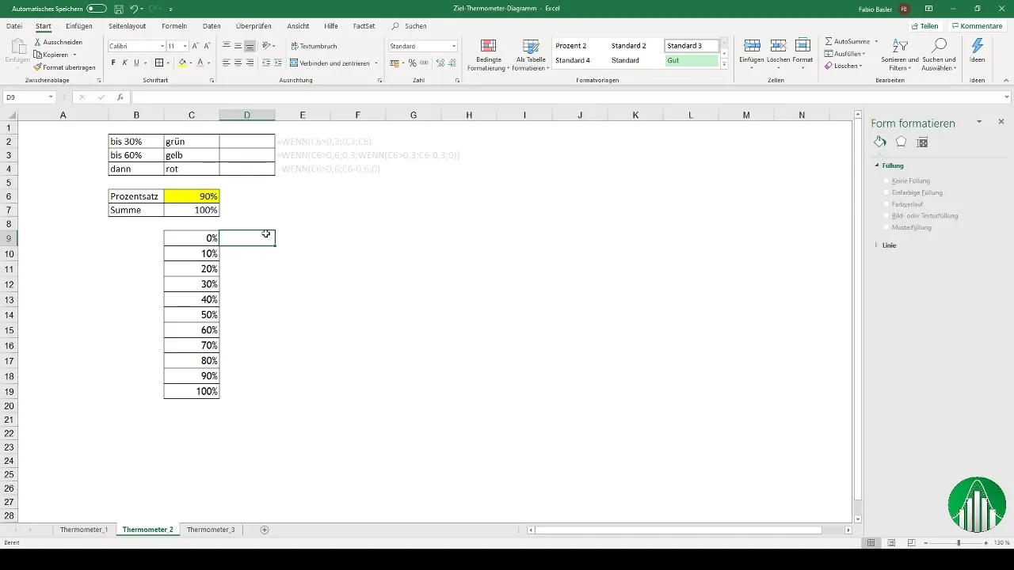Click the cell borders icon
Viewport: 1014px width, 570px height.
click(158, 63)
